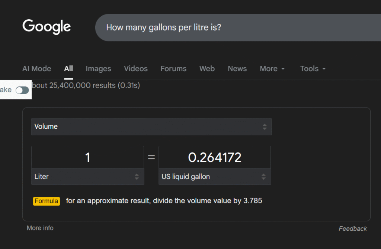Image resolution: width=381 pixels, height=249 pixels.
Task: Click the Google logo
Action: click(47, 27)
